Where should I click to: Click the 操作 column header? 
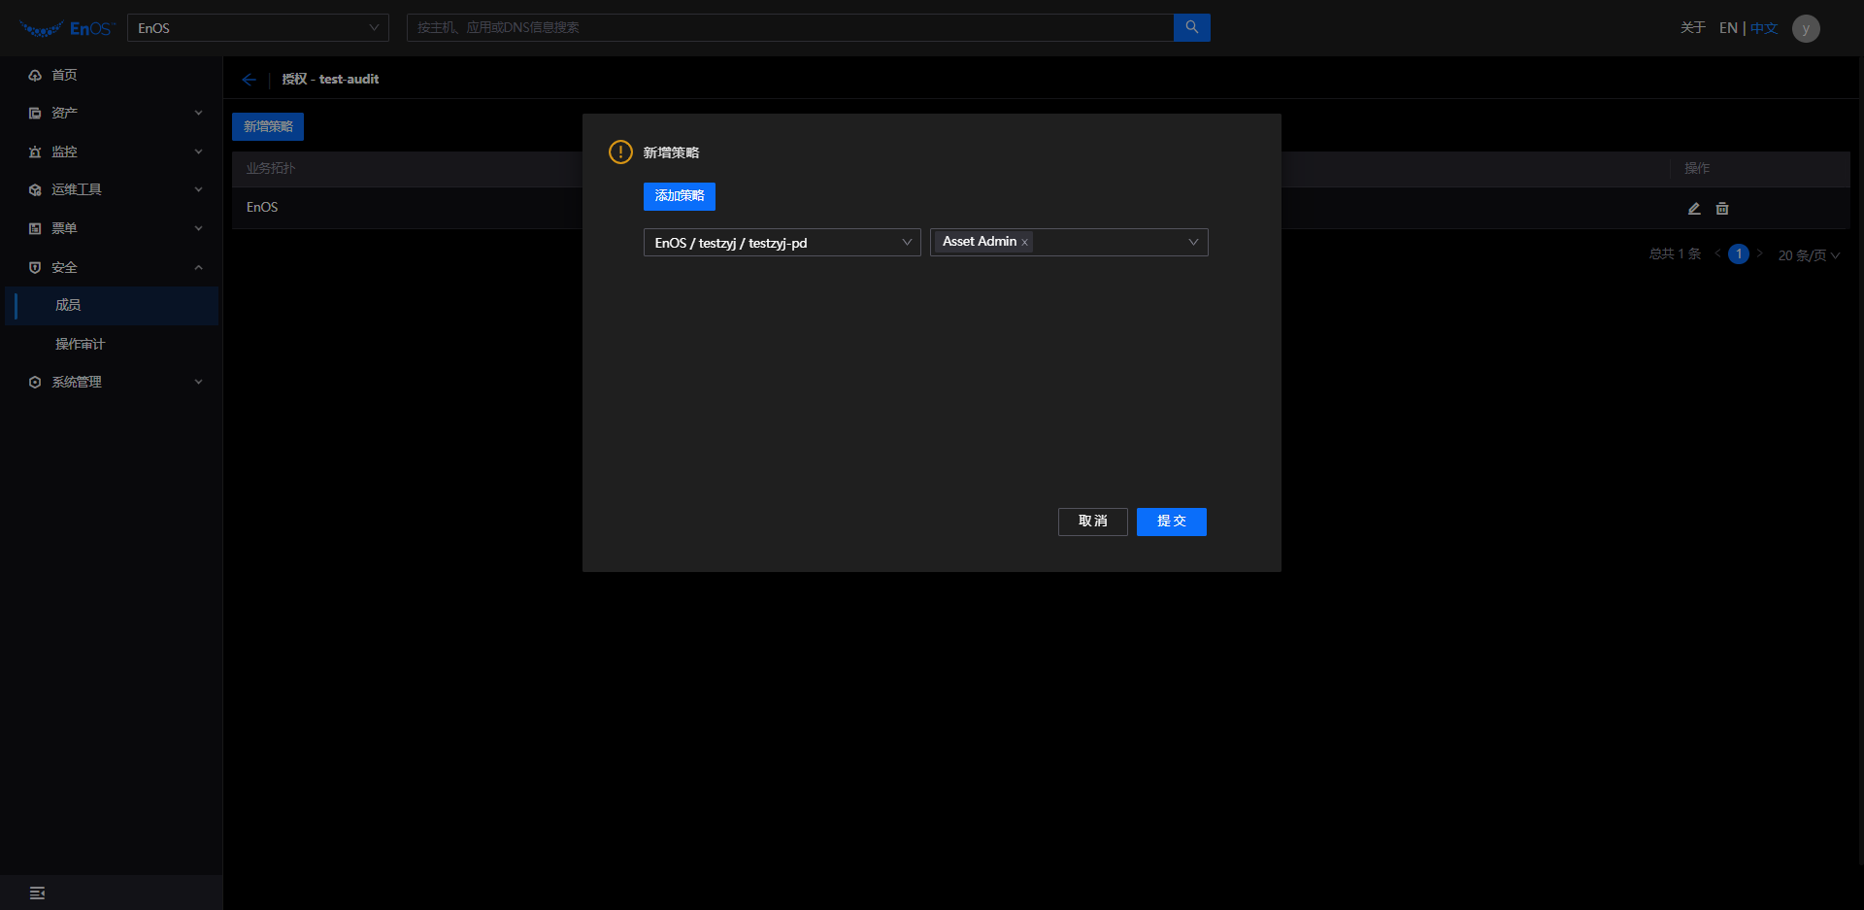pyautogui.click(x=1697, y=168)
